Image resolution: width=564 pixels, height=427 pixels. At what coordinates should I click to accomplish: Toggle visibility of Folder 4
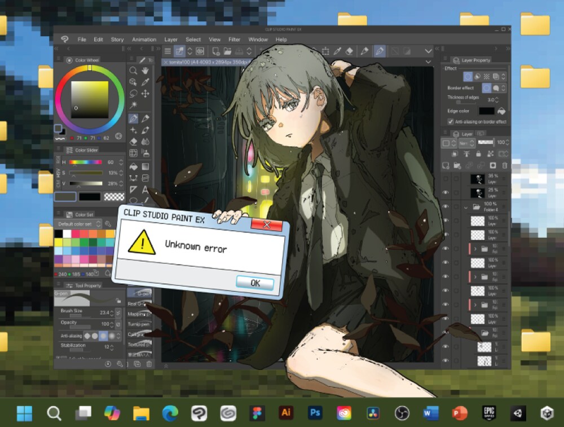446,206
